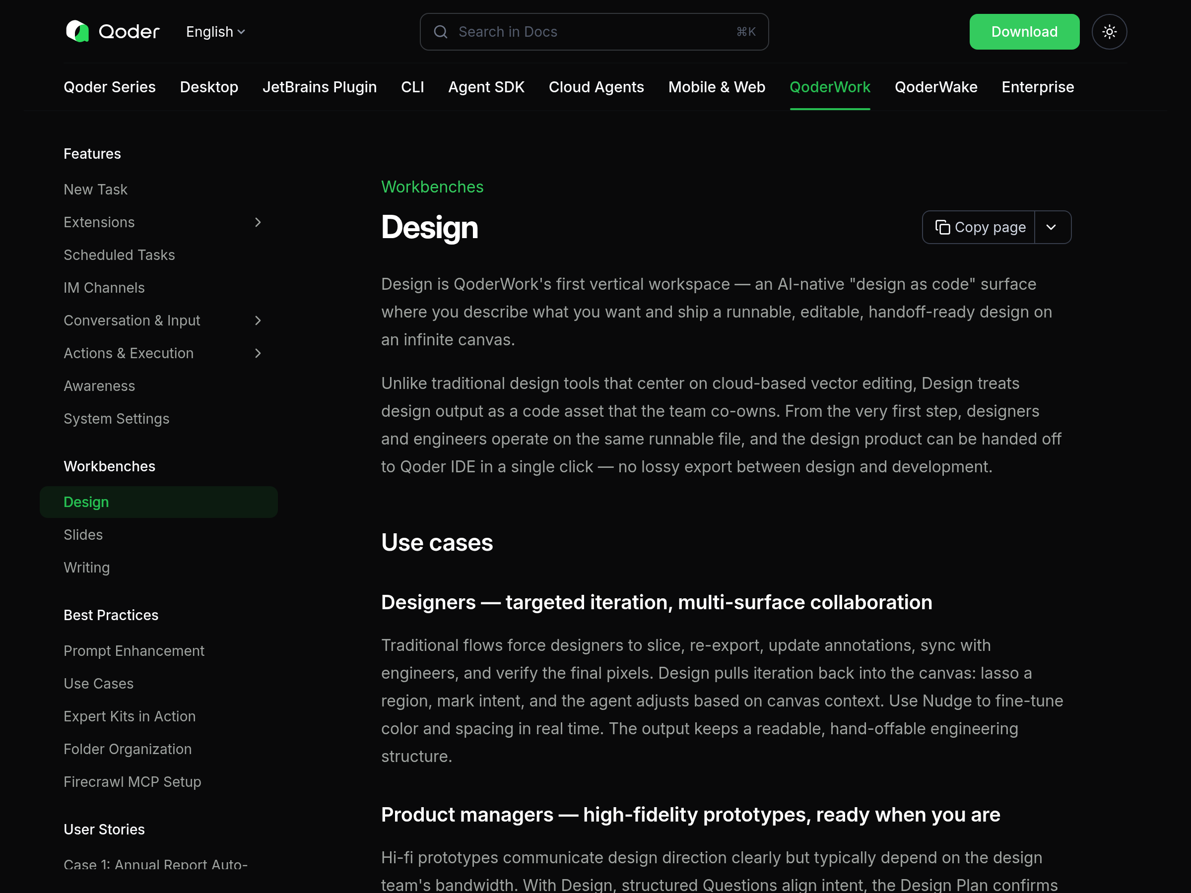This screenshot has height=893, width=1191.
Task: Click the Workbenches breadcrumb above the title
Action: coord(432,187)
